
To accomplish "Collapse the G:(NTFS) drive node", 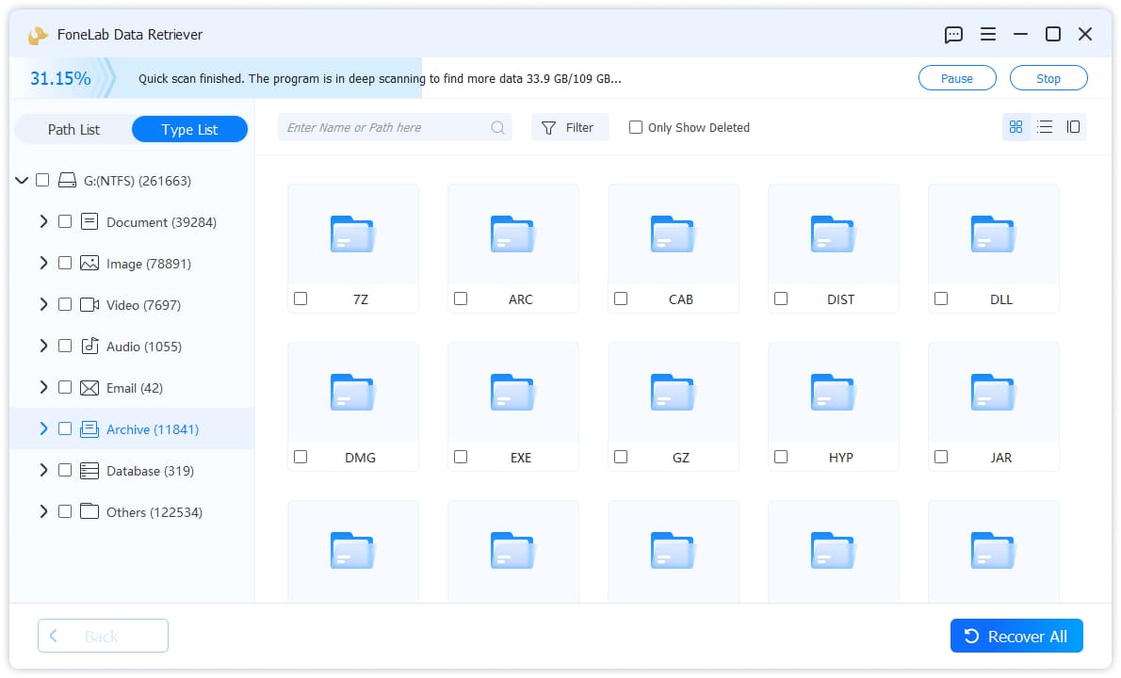I will (x=23, y=180).
